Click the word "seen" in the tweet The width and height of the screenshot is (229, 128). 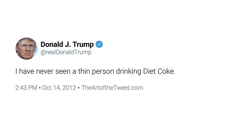coord(62,71)
